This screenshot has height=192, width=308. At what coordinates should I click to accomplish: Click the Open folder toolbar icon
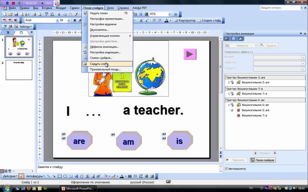coord(11,14)
